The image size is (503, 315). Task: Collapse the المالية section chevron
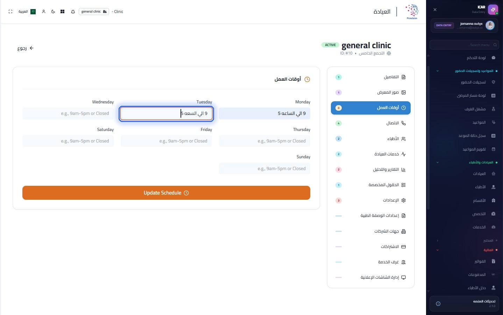pyautogui.click(x=437, y=250)
